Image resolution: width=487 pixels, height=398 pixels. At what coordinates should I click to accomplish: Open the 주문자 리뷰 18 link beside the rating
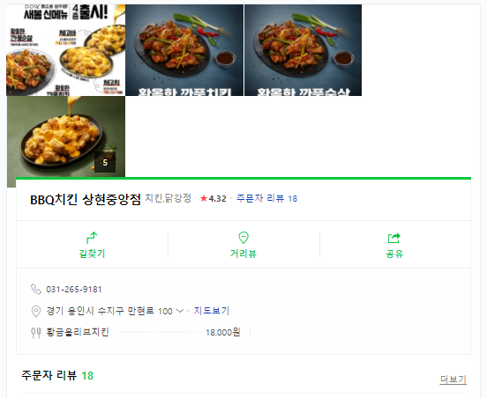coord(266,198)
